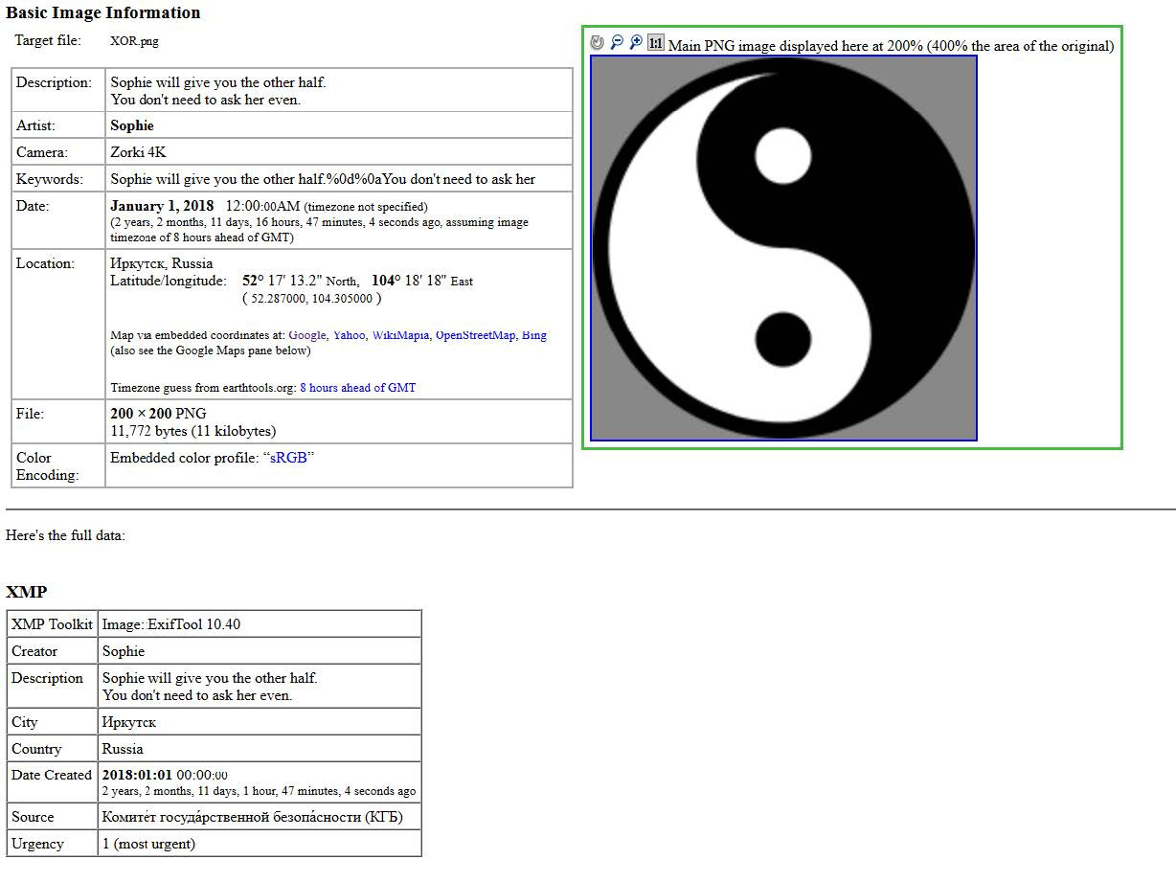1176x882 pixels.
Task: Click the XMP City value Иркутск
Action: [x=129, y=722]
